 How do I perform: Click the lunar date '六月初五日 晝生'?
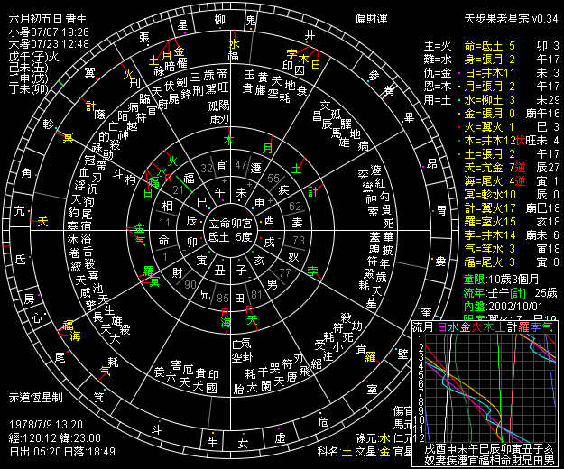click(48, 19)
